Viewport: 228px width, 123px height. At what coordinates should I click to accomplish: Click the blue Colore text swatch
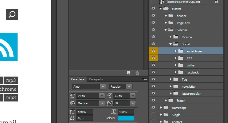pos(126,118)
